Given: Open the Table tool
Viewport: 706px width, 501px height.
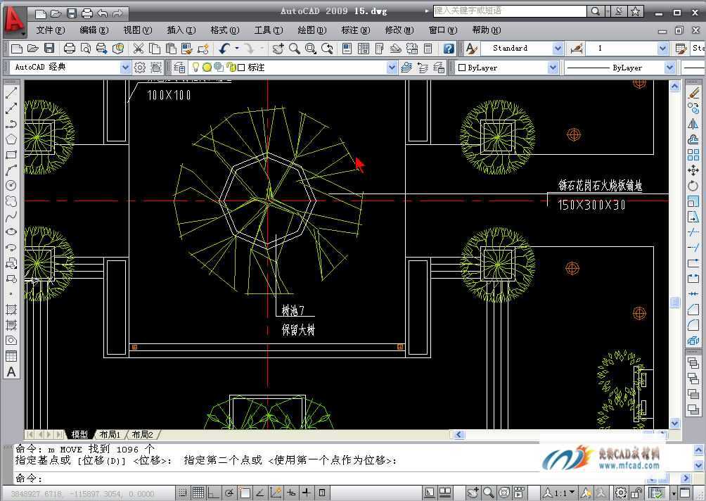Looking at the screenshot, I should [x=11, y=356].
